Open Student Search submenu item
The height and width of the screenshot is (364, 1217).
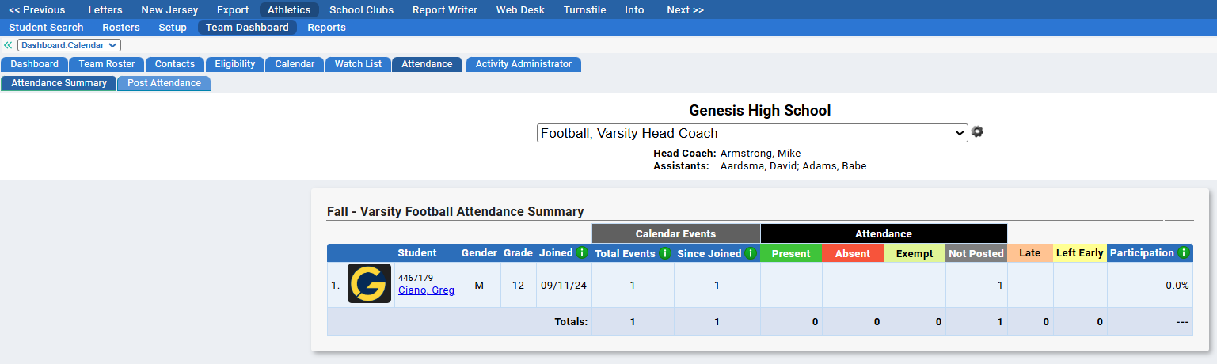(x=46, y=28)
